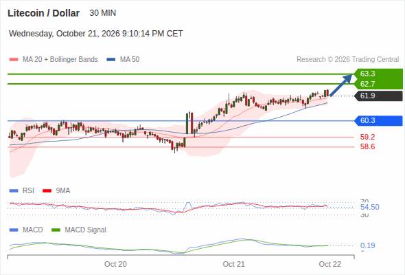Click the MACD 0.19 value
This screenshot has width=405, height=275.
tap(367, 245)
